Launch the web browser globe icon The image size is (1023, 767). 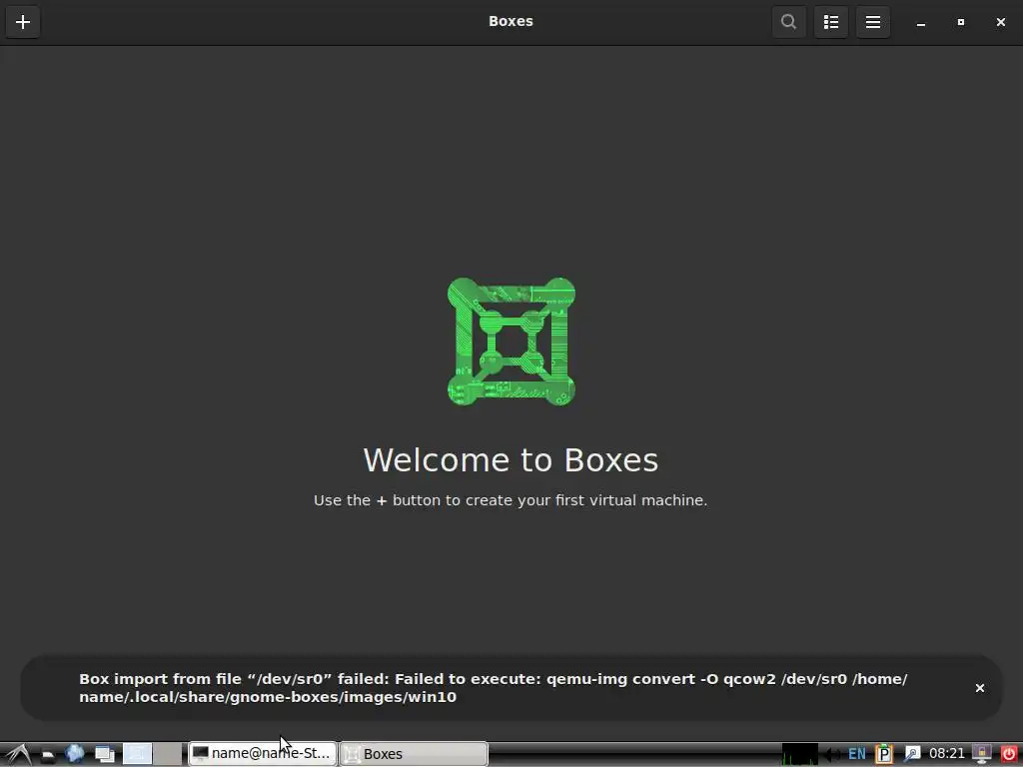click(x=75, y=754)
